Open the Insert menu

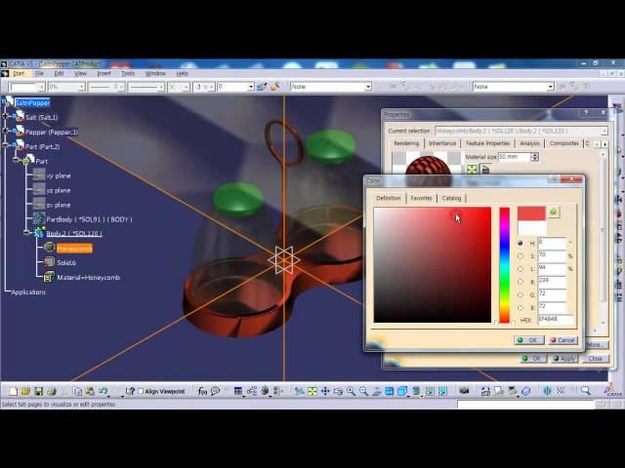104,74
